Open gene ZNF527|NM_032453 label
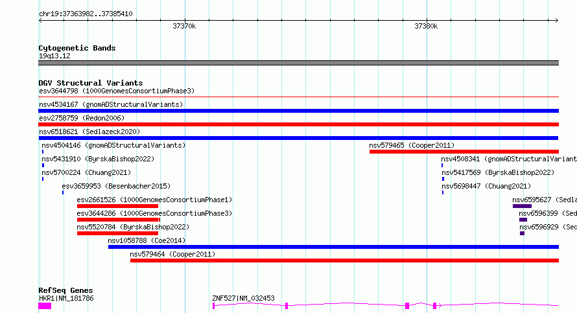This screenshot has width=577, height=313. (x=243, y=298)
